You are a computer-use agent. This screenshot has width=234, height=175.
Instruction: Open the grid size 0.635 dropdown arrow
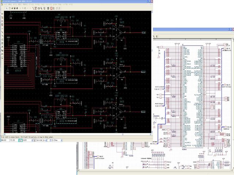(x=32, y=140)
